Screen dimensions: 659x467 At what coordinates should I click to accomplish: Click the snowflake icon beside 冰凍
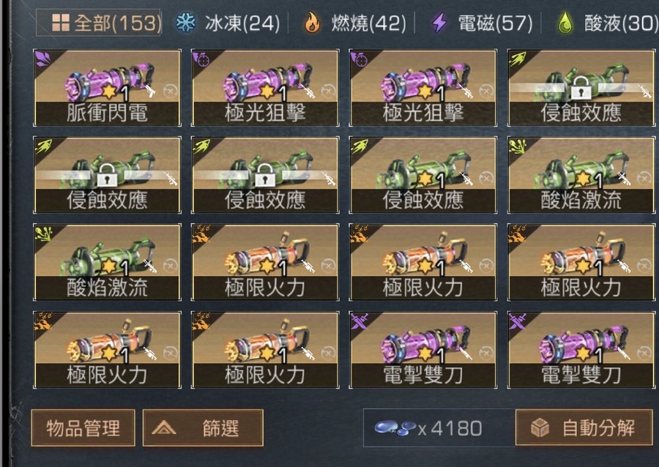point(185,23)
